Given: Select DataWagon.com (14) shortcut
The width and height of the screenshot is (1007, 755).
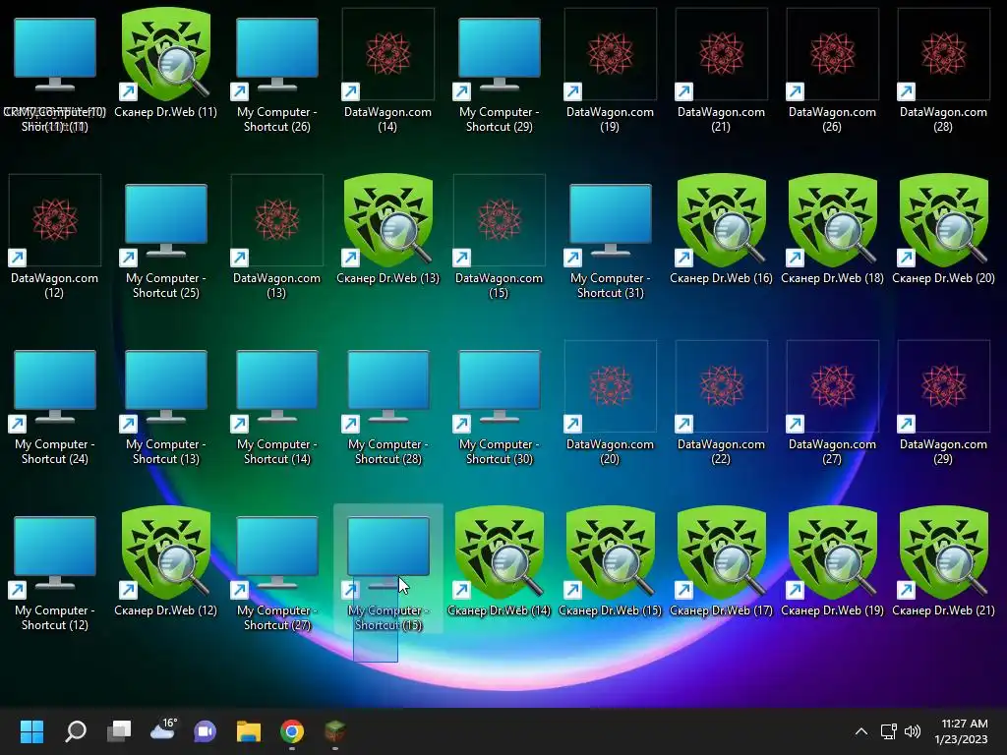Looking at the screenshot, I should coord(387,71).
